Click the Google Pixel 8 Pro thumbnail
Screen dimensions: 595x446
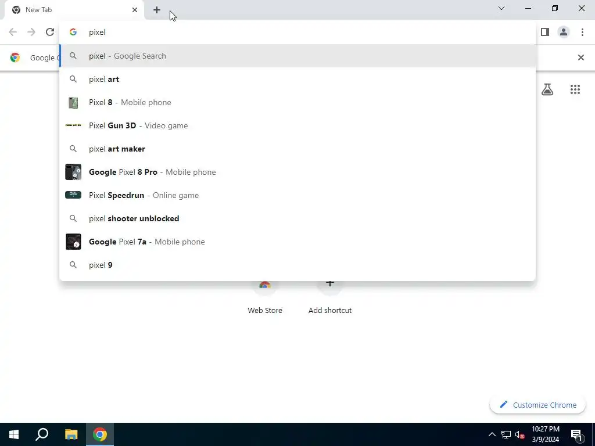[x=73, y=172]
